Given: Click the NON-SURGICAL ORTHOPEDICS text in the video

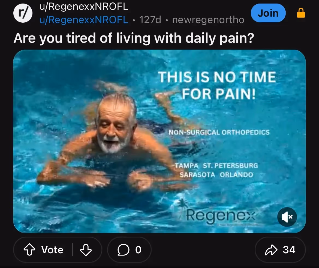Looking at the screenshot, I should (219, 132).
